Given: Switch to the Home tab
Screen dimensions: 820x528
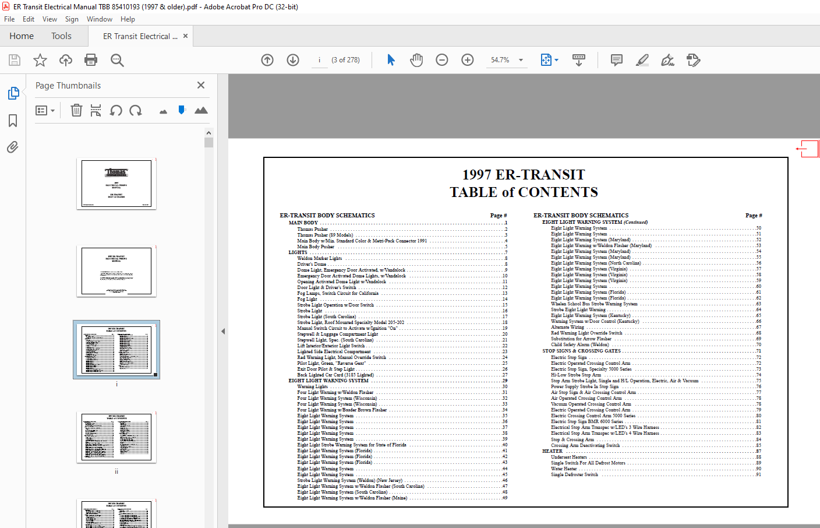Looking at the screenshot, I should point(22,36).
